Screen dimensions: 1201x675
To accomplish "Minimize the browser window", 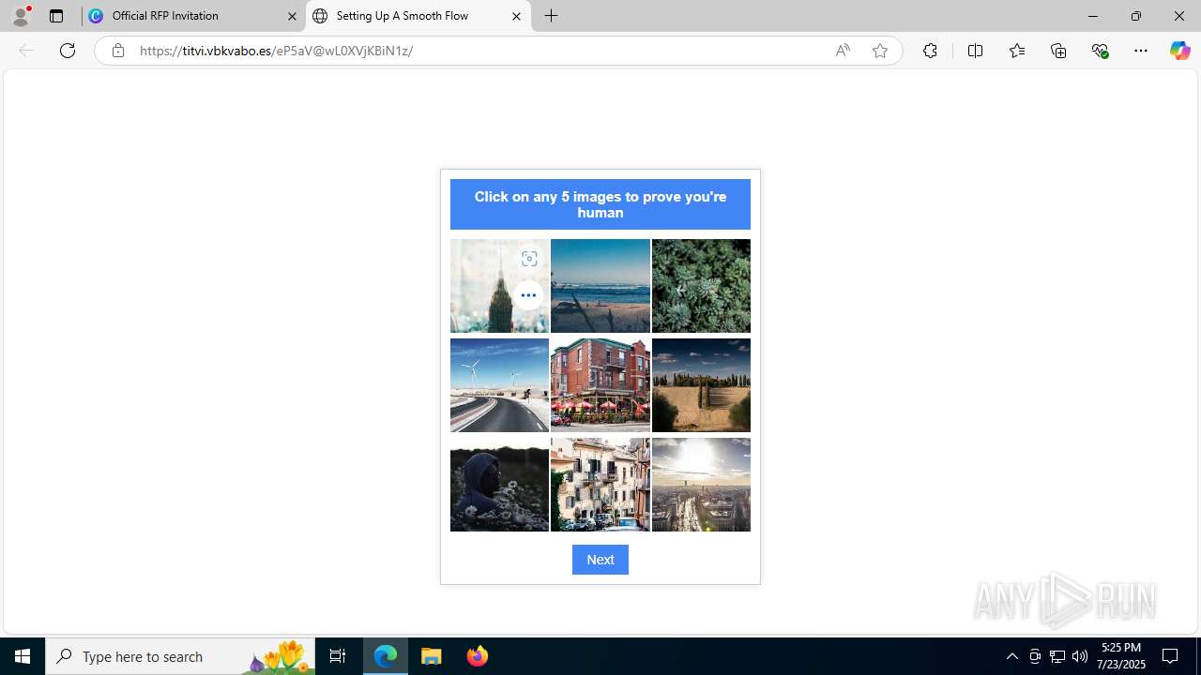I will coord(1092,16).
